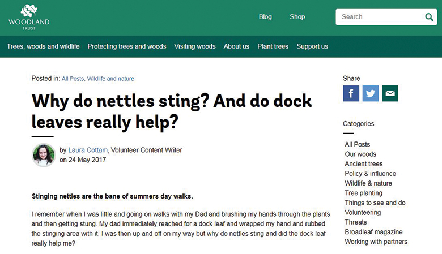
Task: Click the search magnifier icon
Action: [430, 17]
